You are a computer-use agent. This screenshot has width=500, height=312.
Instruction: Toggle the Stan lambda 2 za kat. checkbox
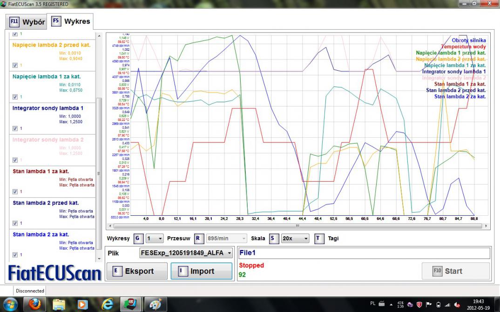tap(14, 254)
